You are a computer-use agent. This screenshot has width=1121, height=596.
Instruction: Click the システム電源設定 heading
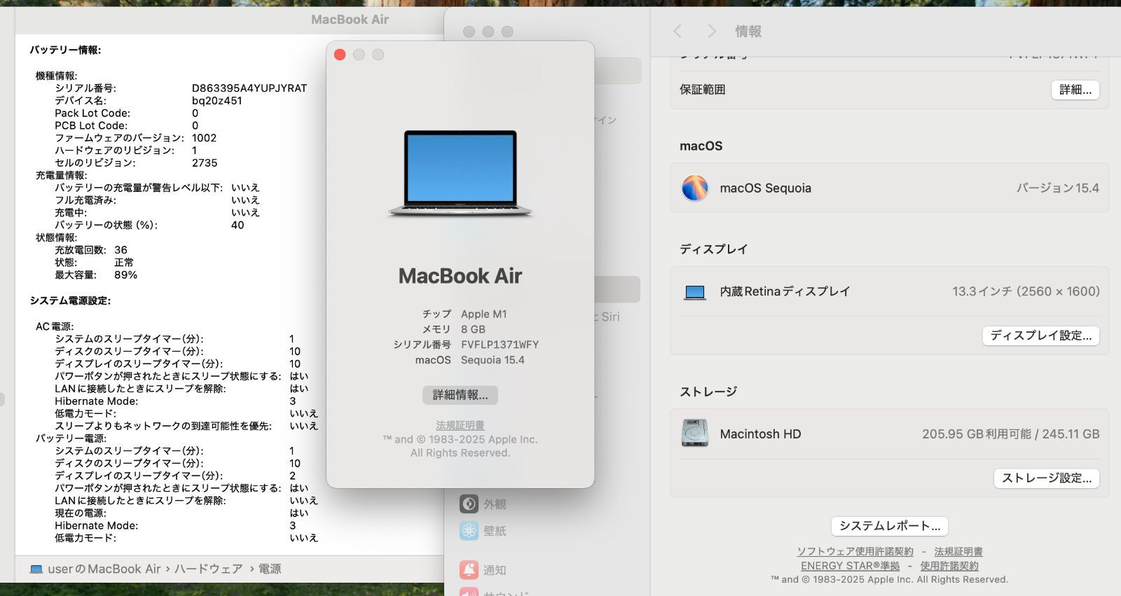(70, 301)
